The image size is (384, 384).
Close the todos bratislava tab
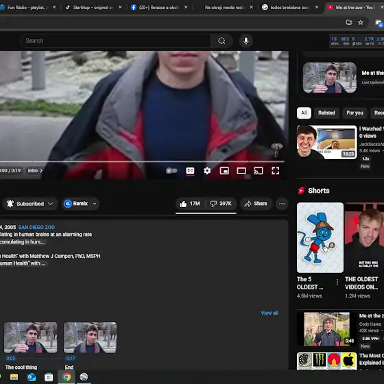point(317,8)
